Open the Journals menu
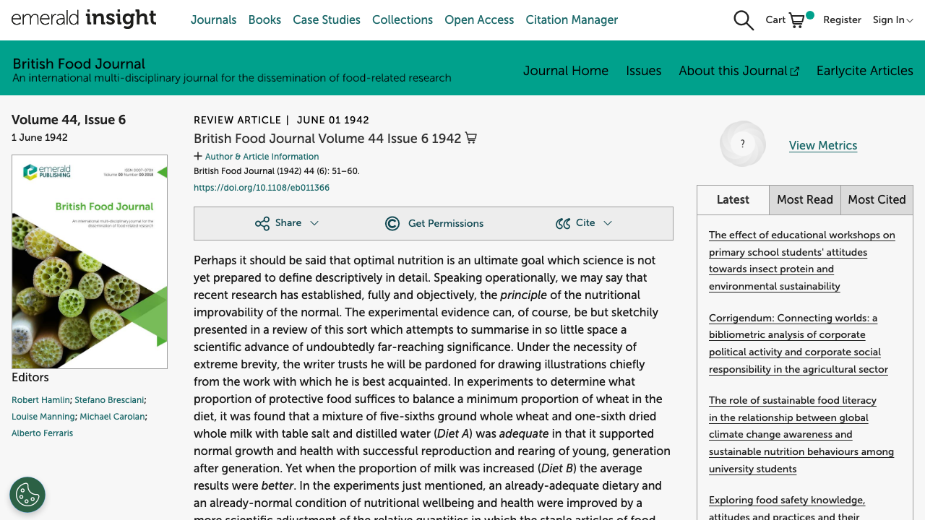This screenshot has height=520, width=925. click(213, 20)
